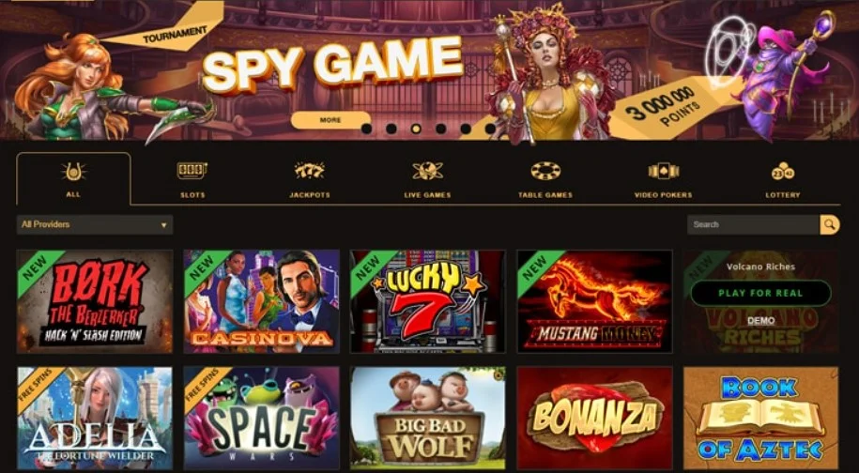
Task: Open the Jackpots 777 category icon
Action: click(310, 171)
